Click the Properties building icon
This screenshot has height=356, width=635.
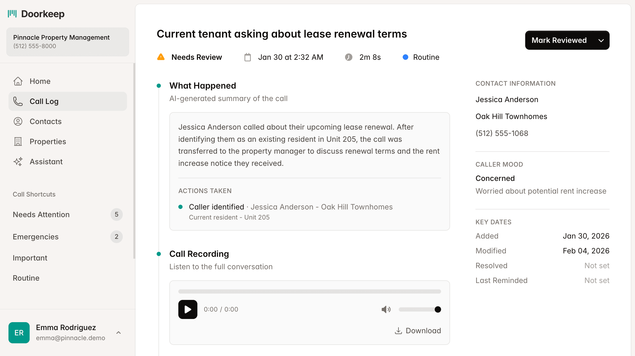tap(18, 142)
